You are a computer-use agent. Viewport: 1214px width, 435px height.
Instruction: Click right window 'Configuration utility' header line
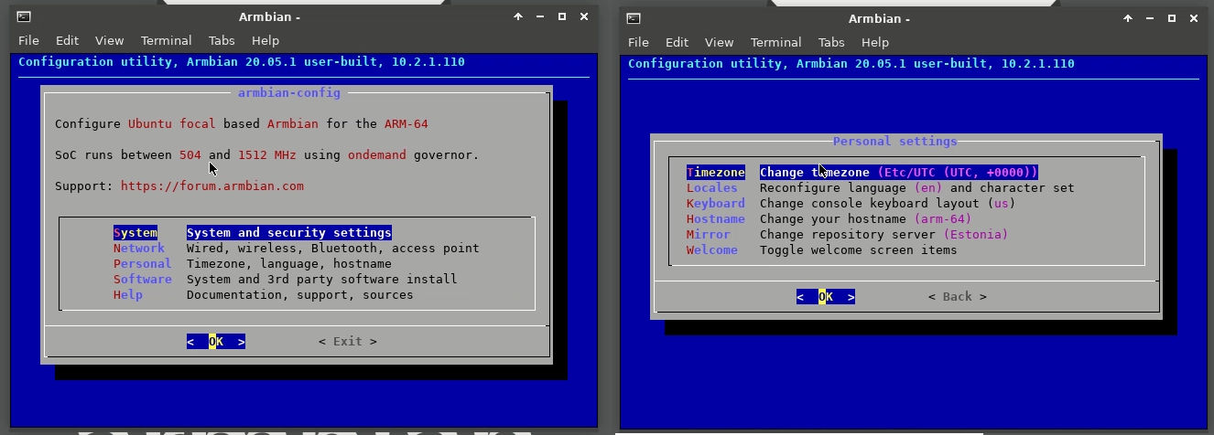pos(851,64)
